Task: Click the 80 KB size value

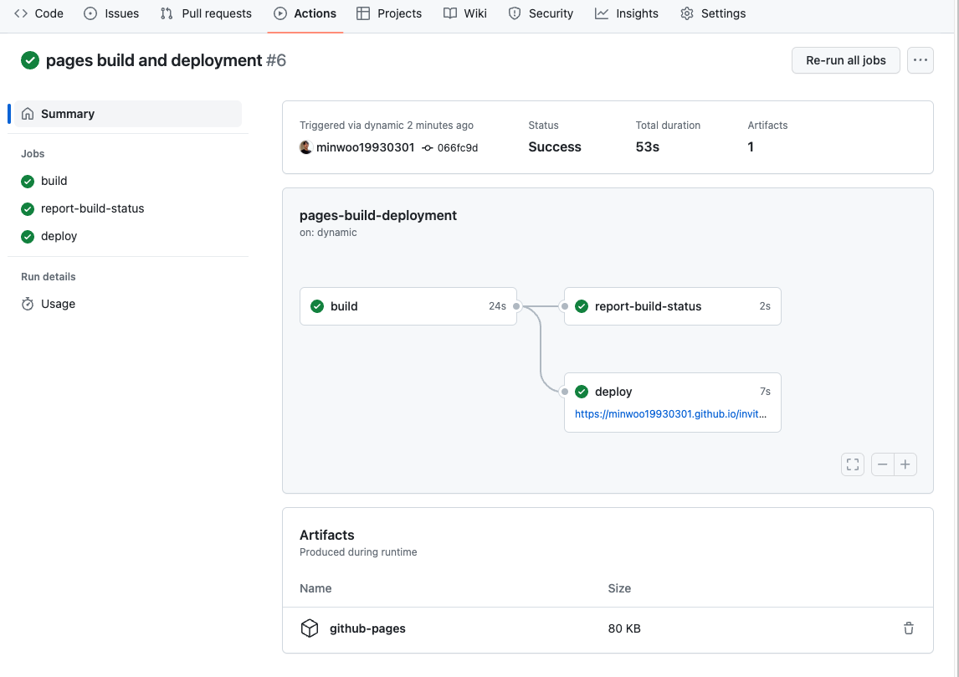Action: [x=624, y=628]
